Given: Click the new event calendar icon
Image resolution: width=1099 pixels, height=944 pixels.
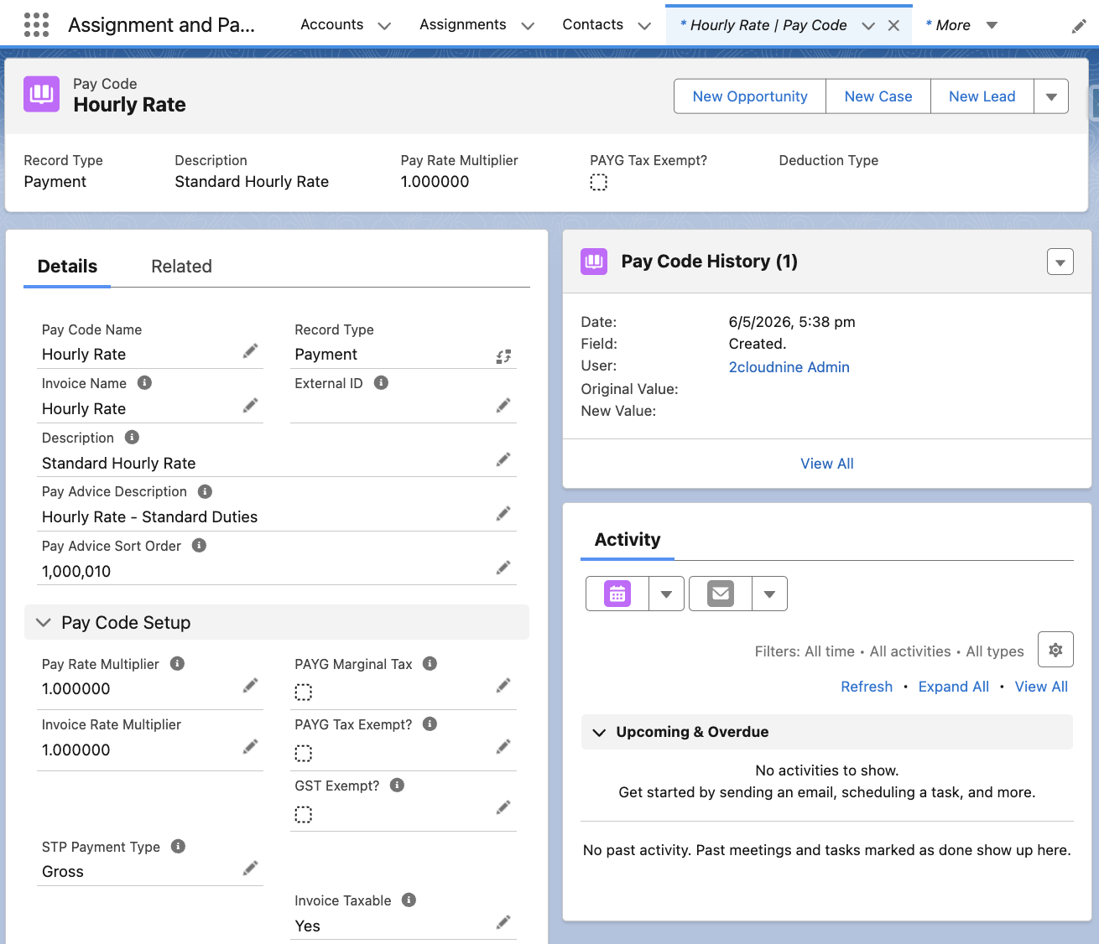Looking at the screenshot, I should (x=617, y=594).
